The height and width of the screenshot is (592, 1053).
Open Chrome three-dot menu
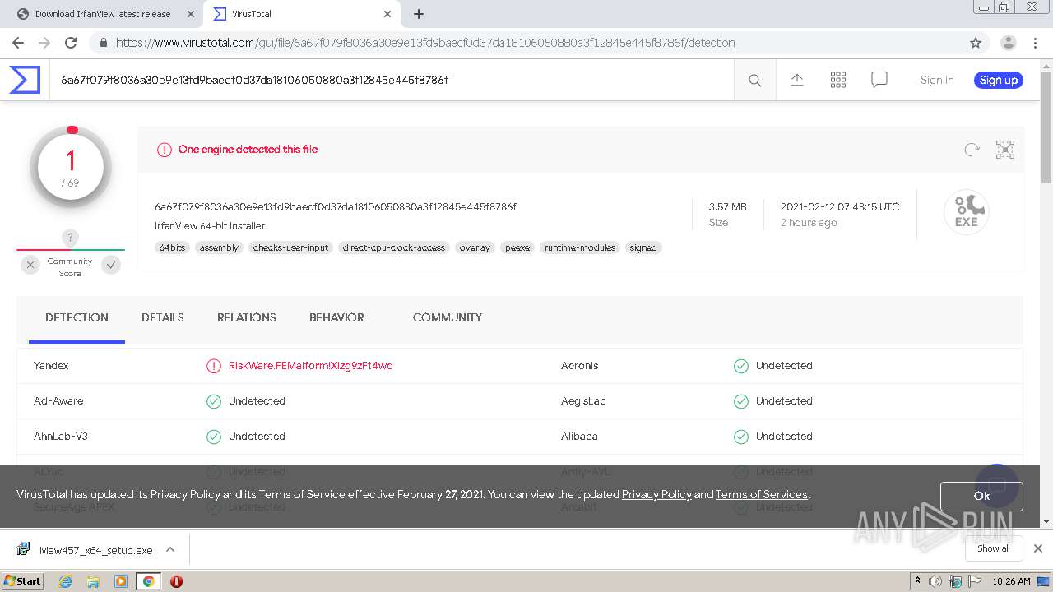[1034, 43]
